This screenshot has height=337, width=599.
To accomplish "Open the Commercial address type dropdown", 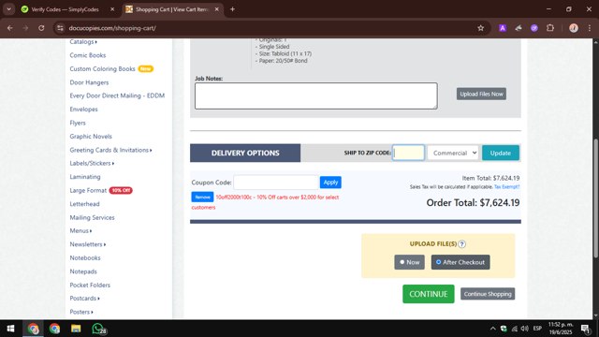I will [x=453, y=153].
